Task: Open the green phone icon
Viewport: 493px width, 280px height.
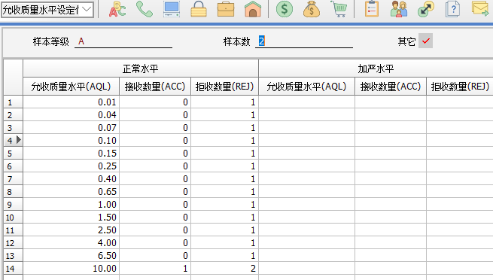Action: (x=145, y=9)
